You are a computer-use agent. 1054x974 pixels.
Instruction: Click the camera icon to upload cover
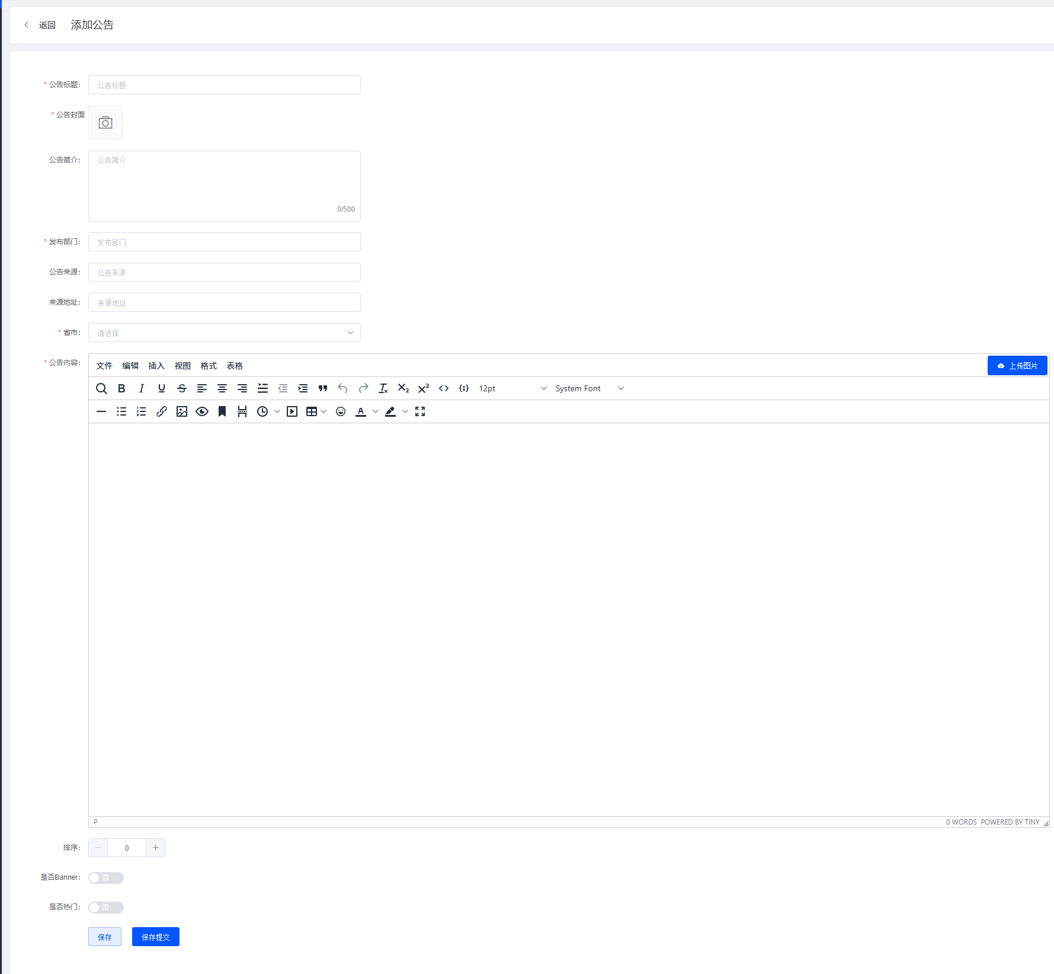pyautogui.click(x=105, y=123)
